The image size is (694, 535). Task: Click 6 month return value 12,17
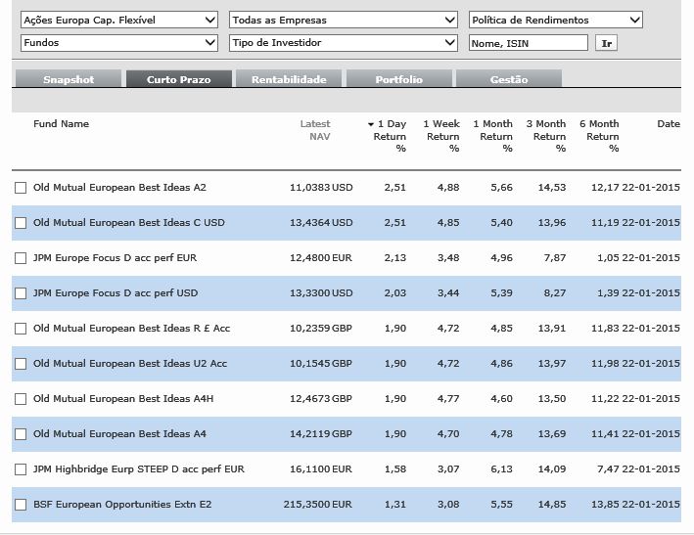(x=605, y=188)
